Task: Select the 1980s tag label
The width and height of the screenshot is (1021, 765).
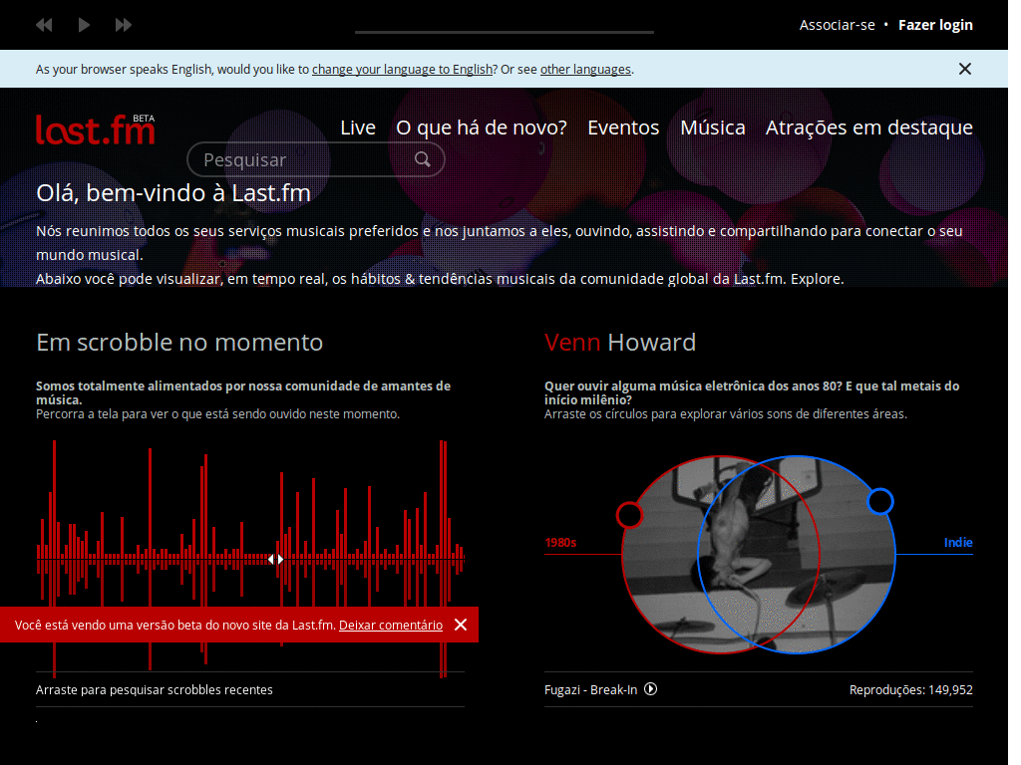Action: pyautogui.click(x=560, y=543)
